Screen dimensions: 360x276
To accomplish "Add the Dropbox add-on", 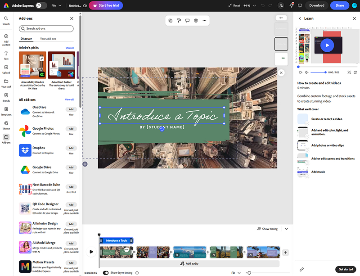I will [71, 148].
